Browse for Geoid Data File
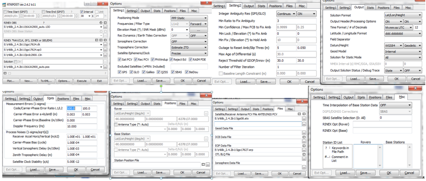 point(304,133)
